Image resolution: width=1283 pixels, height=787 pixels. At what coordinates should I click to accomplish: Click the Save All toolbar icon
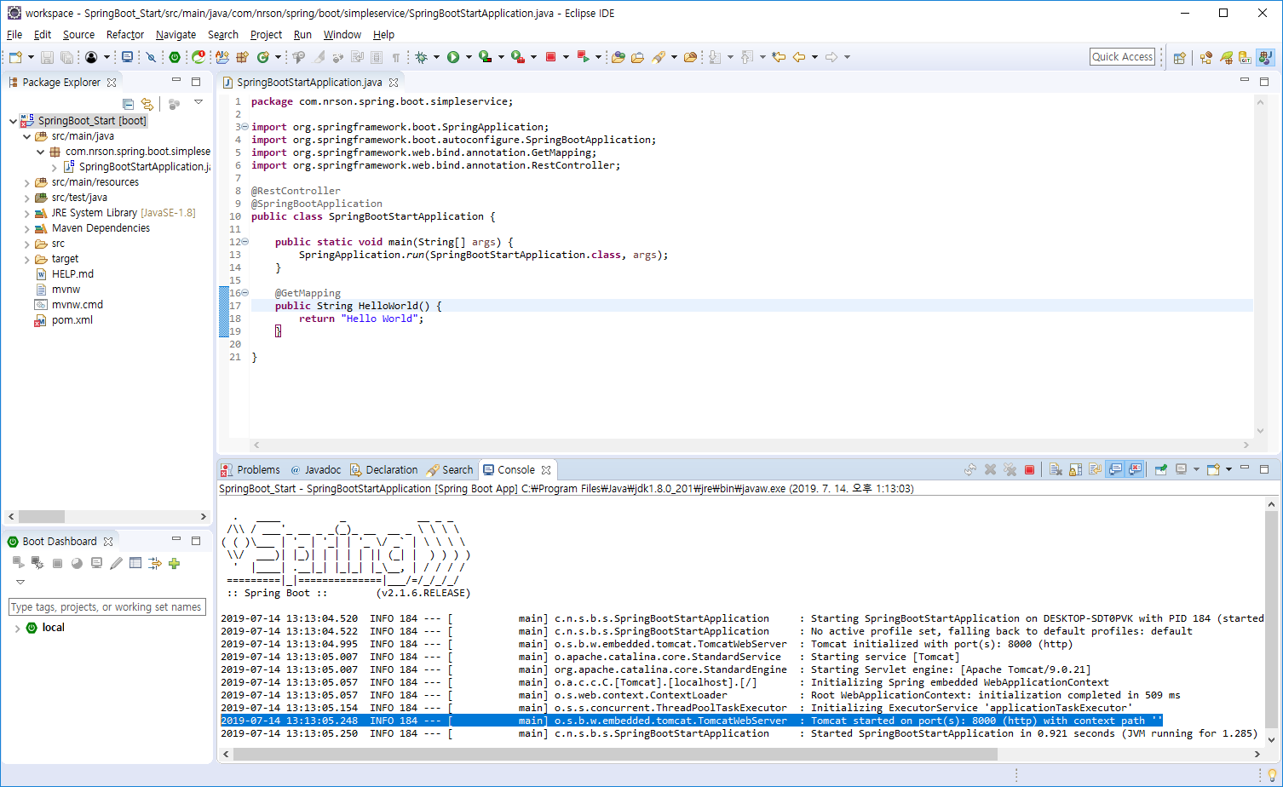[x=66, y=57]
